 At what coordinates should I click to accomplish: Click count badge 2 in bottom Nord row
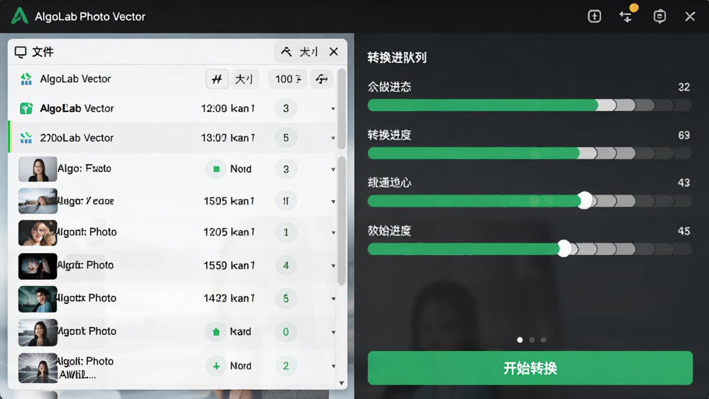(286, 366)
